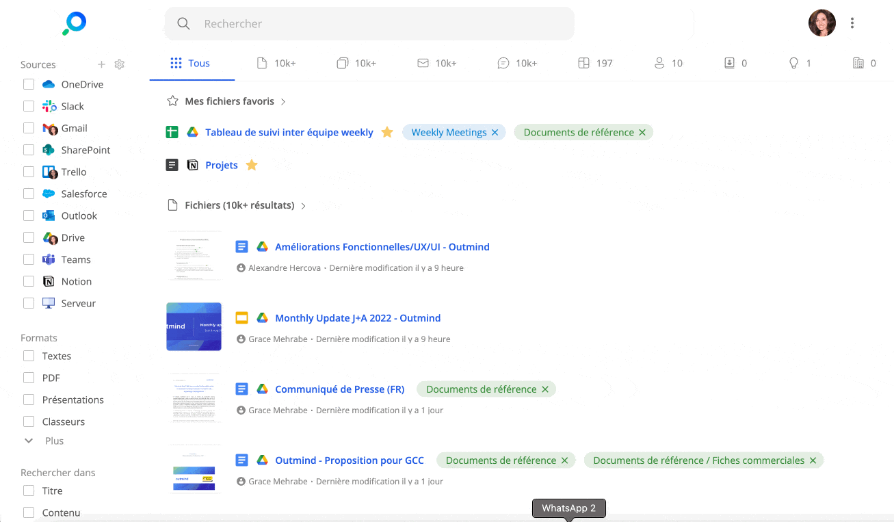Expand the Fichiers results chevron

click(x=303, y=205)
